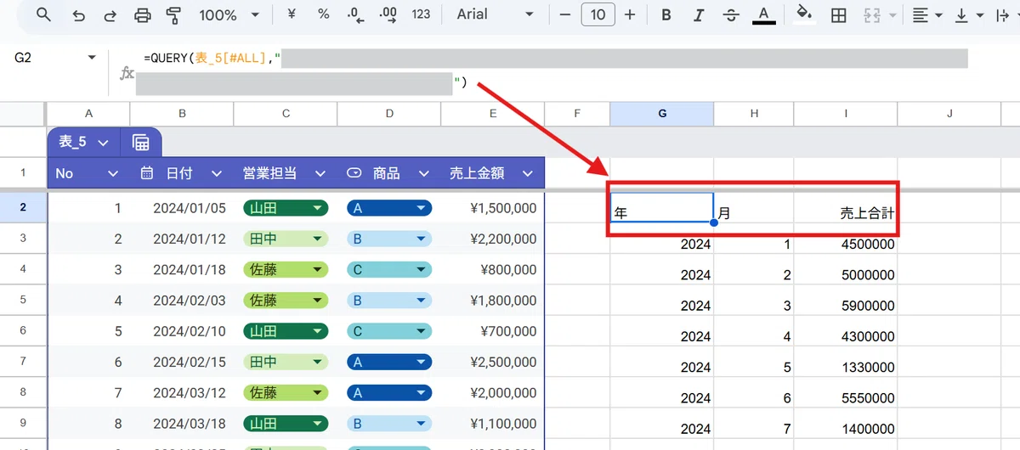The height and width of the screenshot is (450, 1020).
Task: Increase font size with plus button
Action: pos(630,14)
